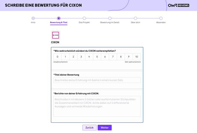The width and height of the screenshot is (197, 133).
Task: Open the Bewertung im Detail tab label
Action: (x=110, y=22)
